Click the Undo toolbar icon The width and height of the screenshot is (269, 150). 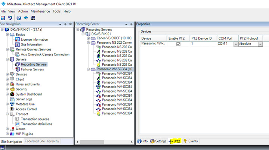pyautogui.click(x=10, y=18)
